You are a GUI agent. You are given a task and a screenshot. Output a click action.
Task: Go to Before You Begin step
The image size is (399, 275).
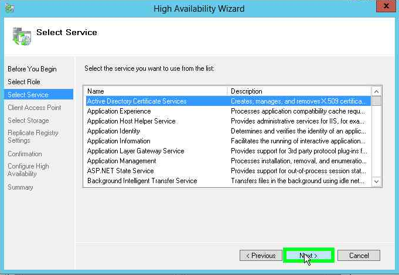[32, 69]
